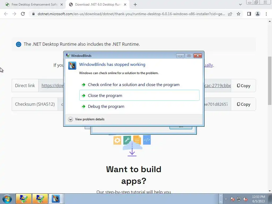This screenshot has height=204, width=272.
Task: Click the 'Want to build apps?' heading
Action: pyautogui.click(x=134, y=175)
